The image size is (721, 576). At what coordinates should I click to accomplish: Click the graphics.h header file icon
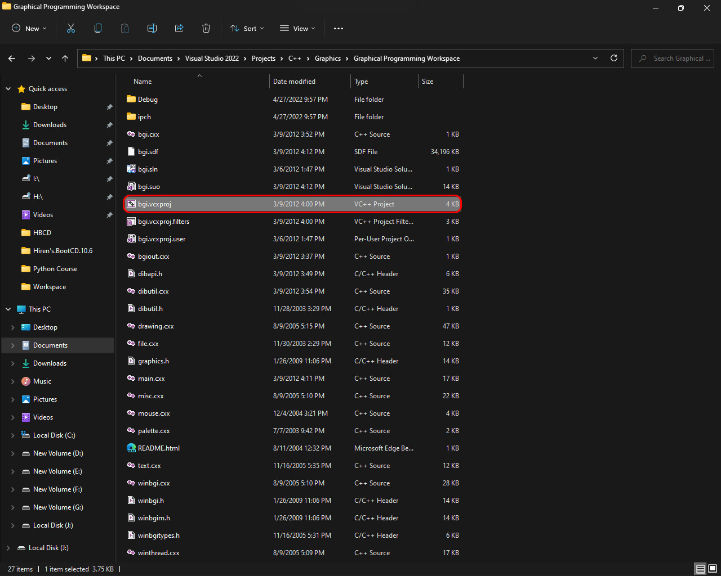coord(131,361)
